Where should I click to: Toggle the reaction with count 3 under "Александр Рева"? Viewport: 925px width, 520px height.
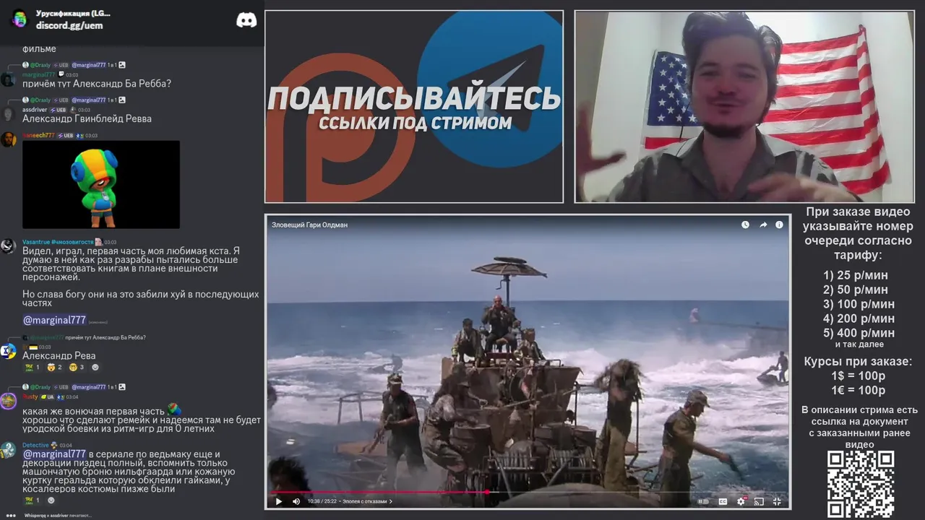click(x=77, y=368)
